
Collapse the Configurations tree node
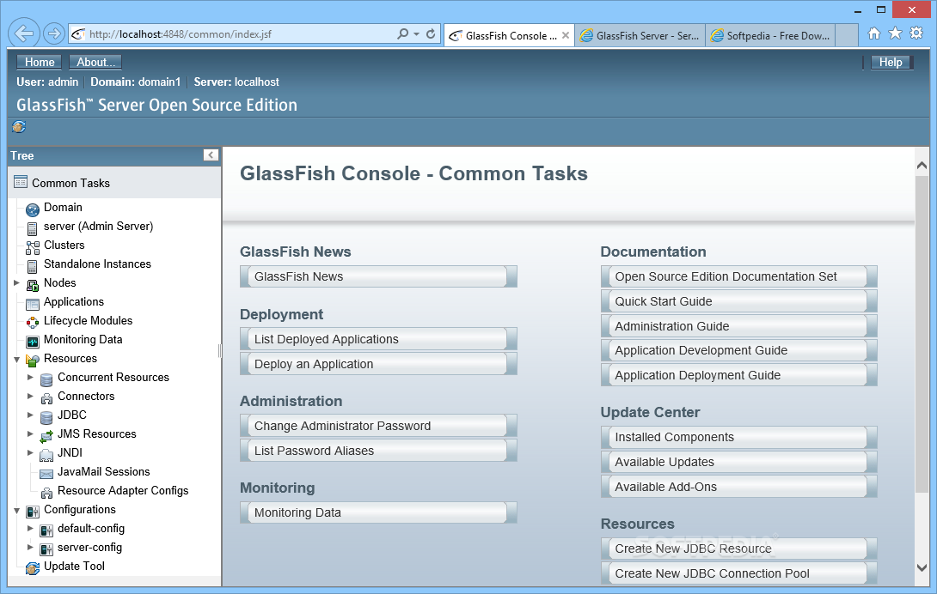(16, 511)
